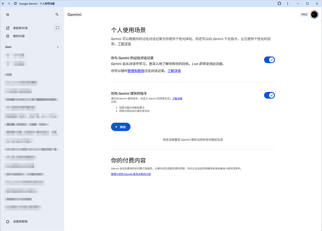Open the account profile avatar
The image size is (322, 231).
pyautogui.click(x=314, y=14)
